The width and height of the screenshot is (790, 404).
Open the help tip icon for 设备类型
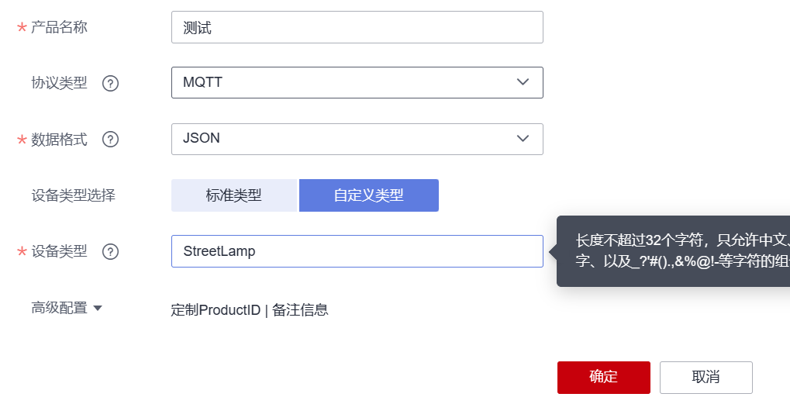tap(110, 251)
